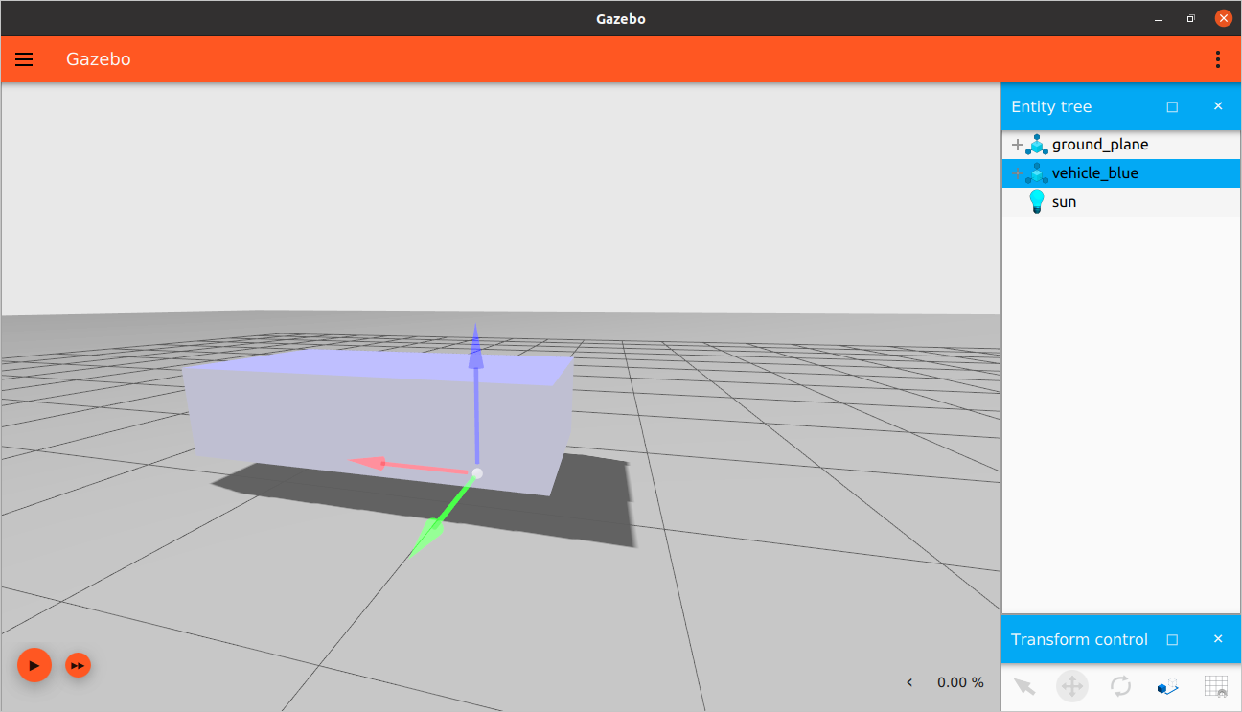Click the ground_plane model icon
Image resolution: width=1242 pixels, height=712 pixels.
[x=1036, y=144]
